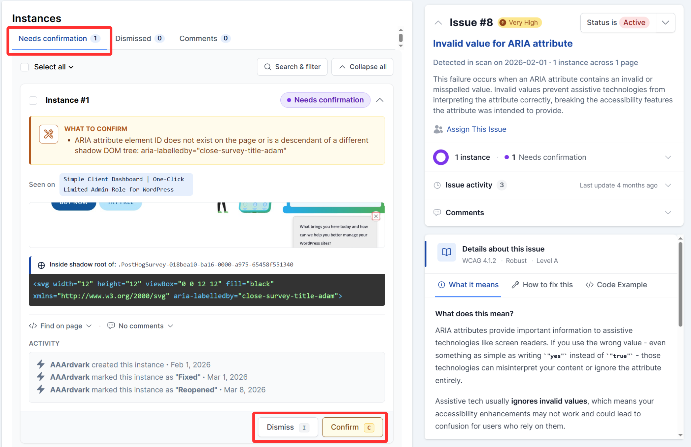Screen dimensions: 691x447
Task: Click the lightning icon for Fixed activity
Action: click(41, 377)
